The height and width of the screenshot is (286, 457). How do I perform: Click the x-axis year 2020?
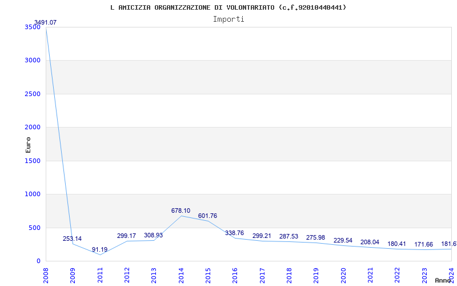tap(343, 276)
